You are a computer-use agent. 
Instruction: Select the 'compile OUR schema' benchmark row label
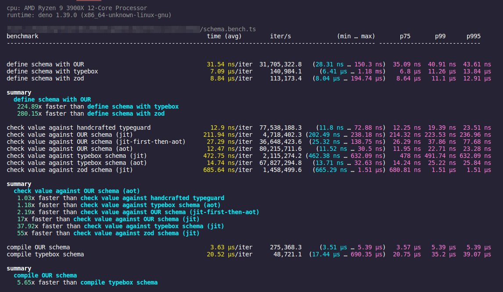[x=38, y=247]
